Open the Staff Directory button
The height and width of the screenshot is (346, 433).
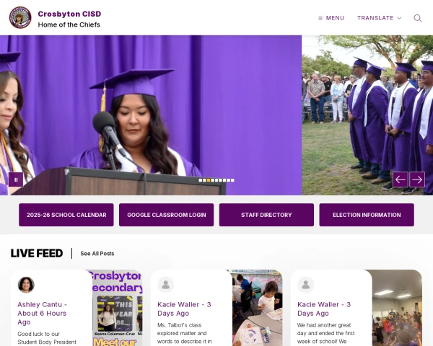click(x=266, y=215)
